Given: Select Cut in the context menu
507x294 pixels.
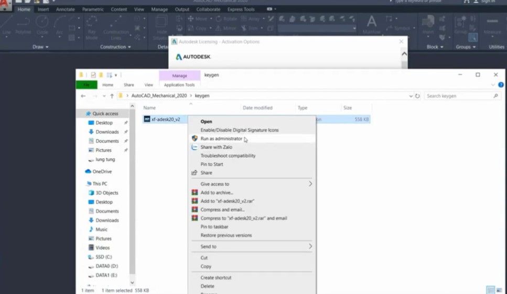Looking at the screenshot, I should pos(204,258).
